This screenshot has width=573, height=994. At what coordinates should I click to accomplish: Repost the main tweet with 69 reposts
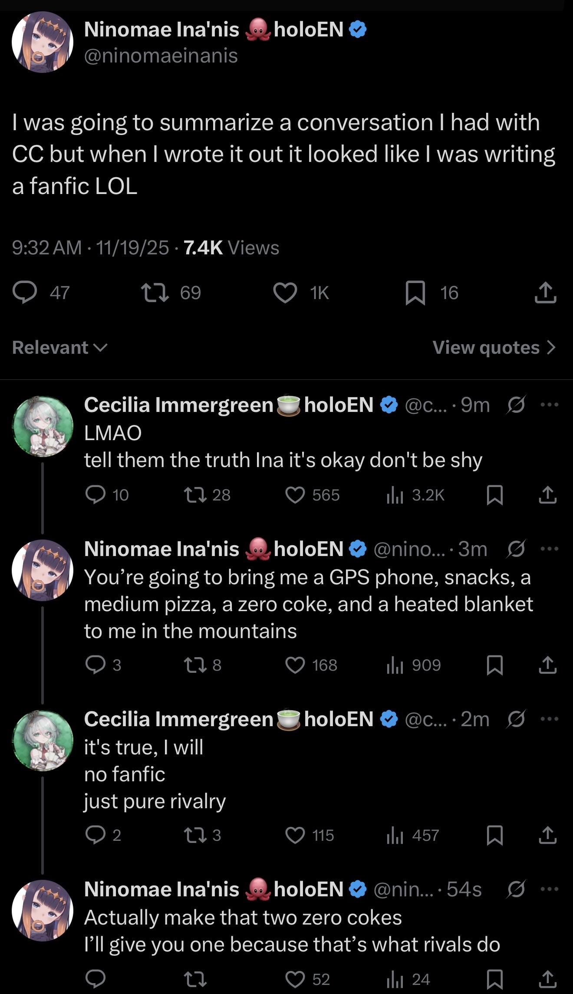tap(155, 293)
